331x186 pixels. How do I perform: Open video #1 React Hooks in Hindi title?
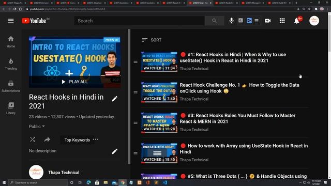[233, 57]
